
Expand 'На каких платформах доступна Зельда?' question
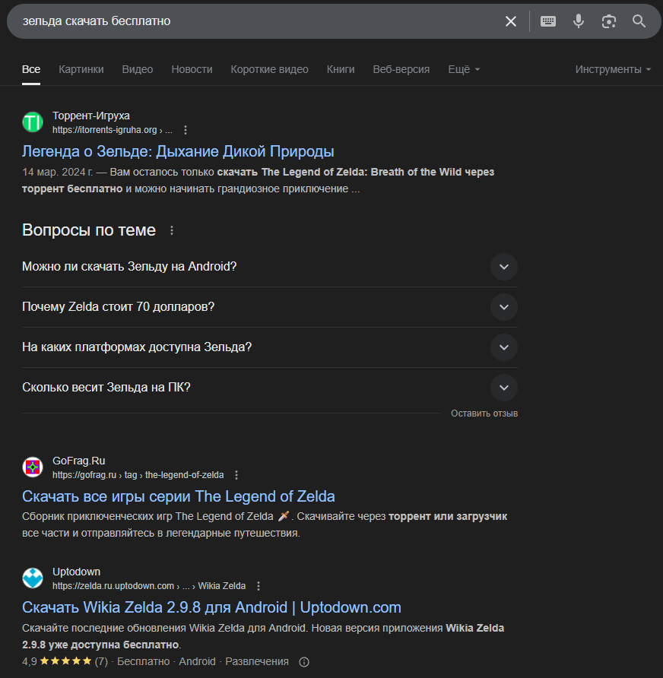pos(269,347)
